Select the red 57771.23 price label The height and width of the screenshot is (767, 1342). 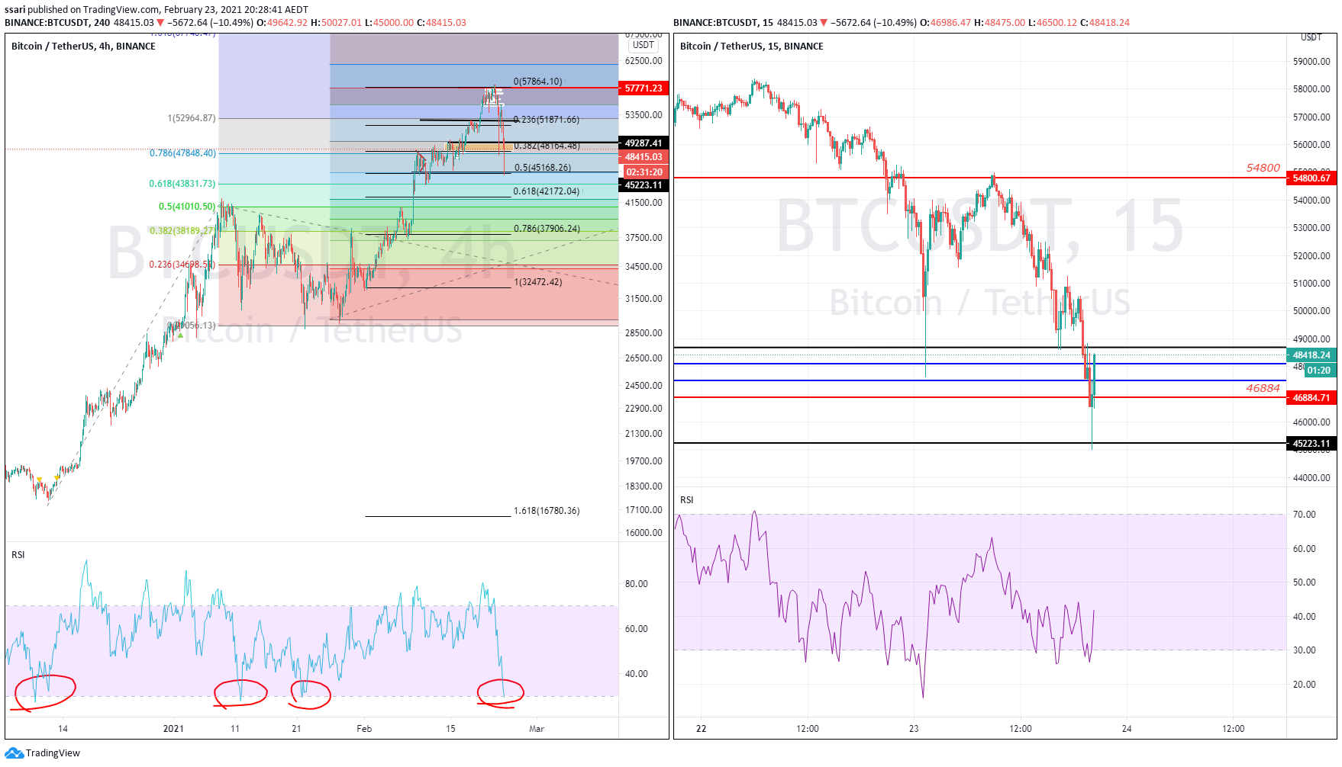pos(644,88)
